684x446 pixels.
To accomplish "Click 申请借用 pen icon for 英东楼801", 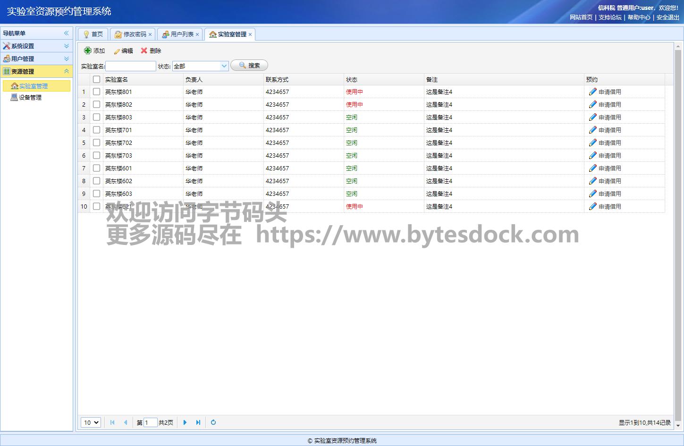I will [593, 92].
